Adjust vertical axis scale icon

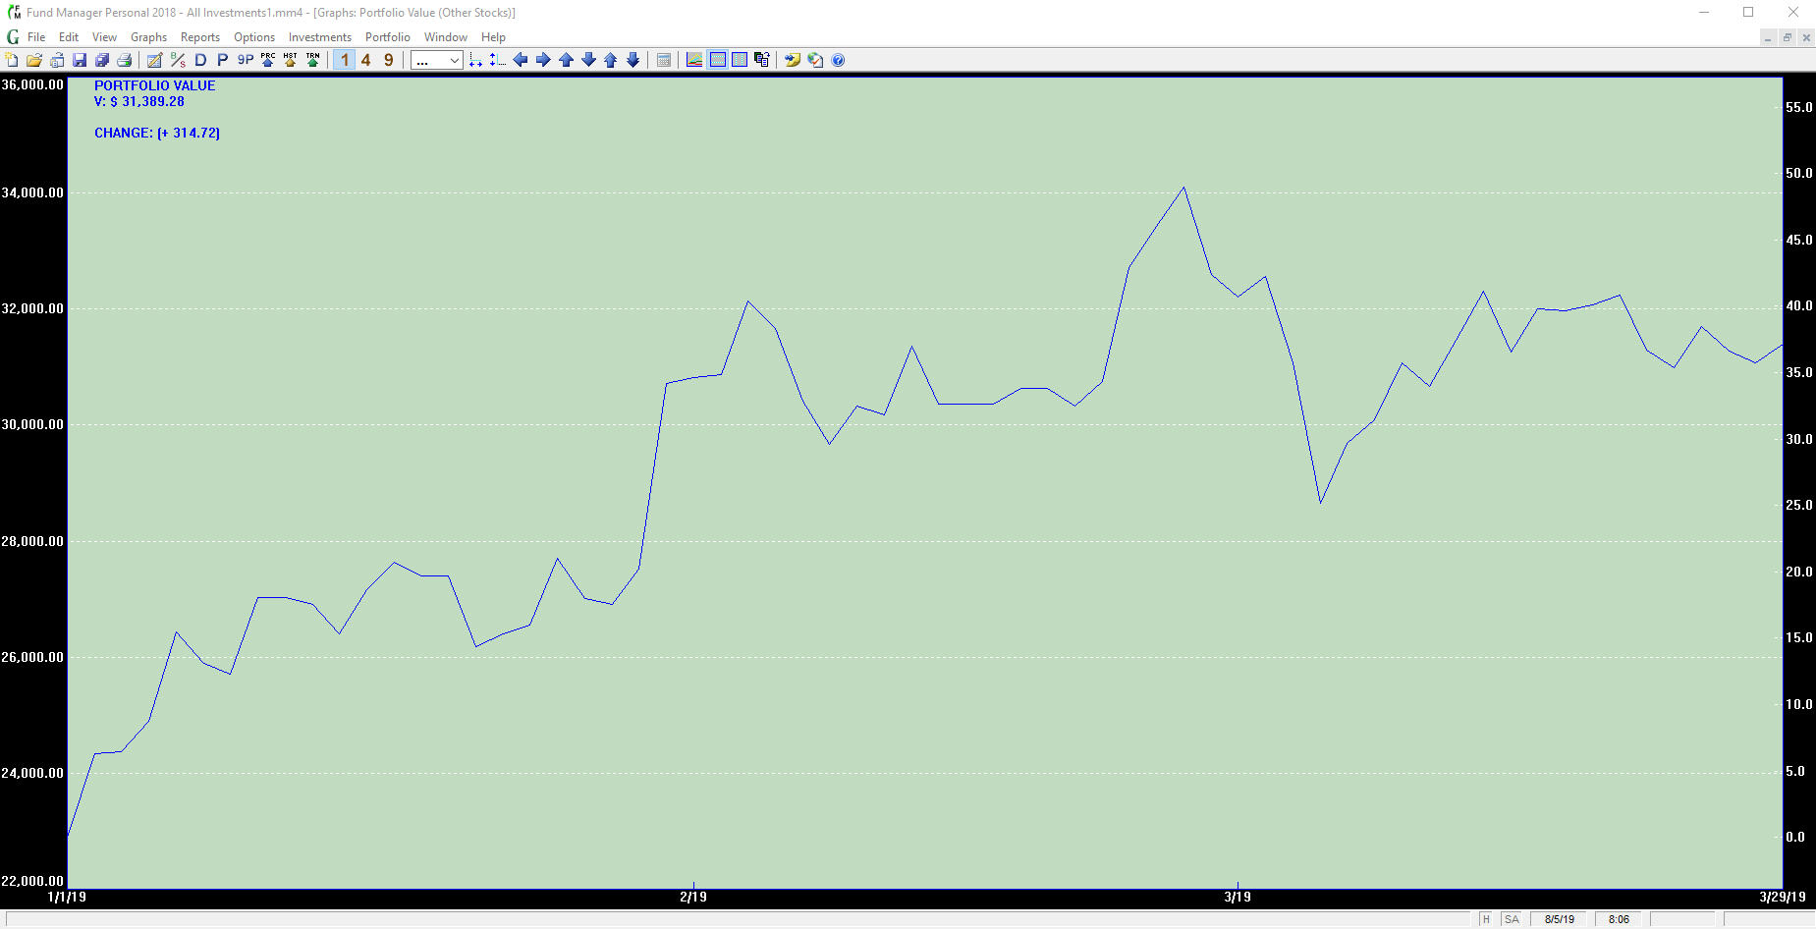(x=497, y=60)
